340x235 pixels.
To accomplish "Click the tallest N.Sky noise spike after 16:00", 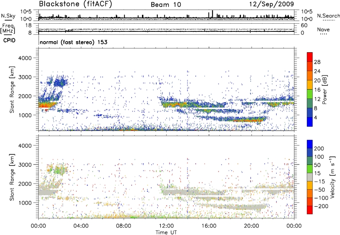I will [212, 14].
